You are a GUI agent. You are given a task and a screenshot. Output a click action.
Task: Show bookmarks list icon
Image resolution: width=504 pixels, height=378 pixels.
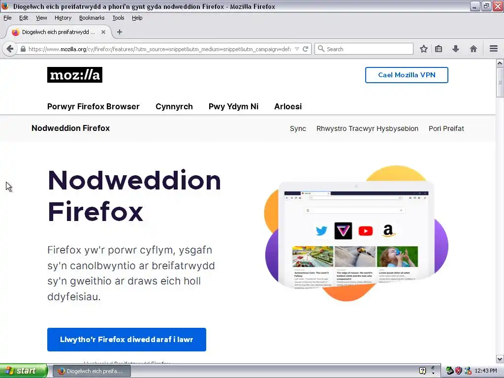pos(439,49)
